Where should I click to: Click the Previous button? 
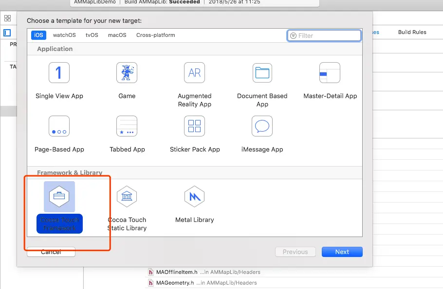coord(295,252)
